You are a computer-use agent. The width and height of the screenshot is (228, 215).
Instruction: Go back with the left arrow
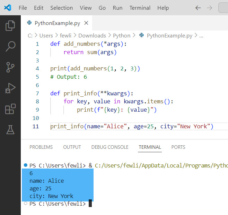(x=198, y=8)
